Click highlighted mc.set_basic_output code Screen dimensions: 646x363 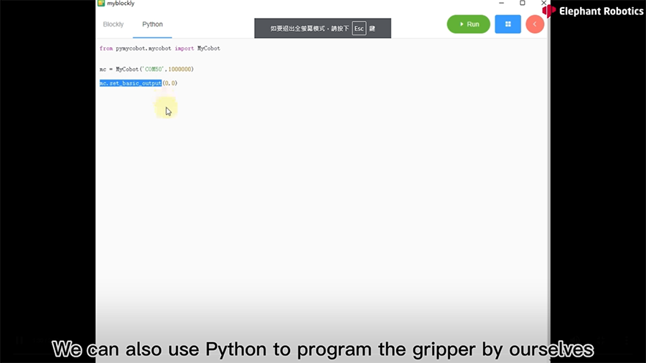click(x=131, y=83)
